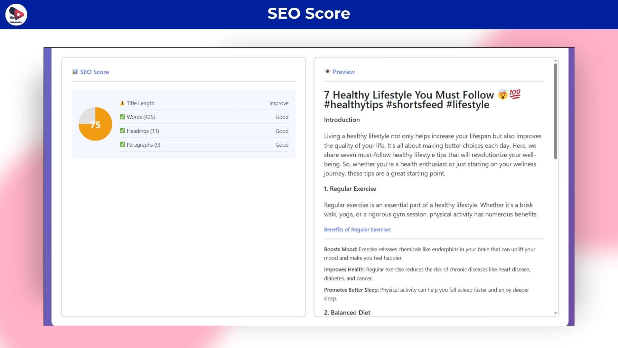The height and width of the screenshot is (348, 618).
Task: Click the green checkmark beside Words (425)
Action: [122, 117]
